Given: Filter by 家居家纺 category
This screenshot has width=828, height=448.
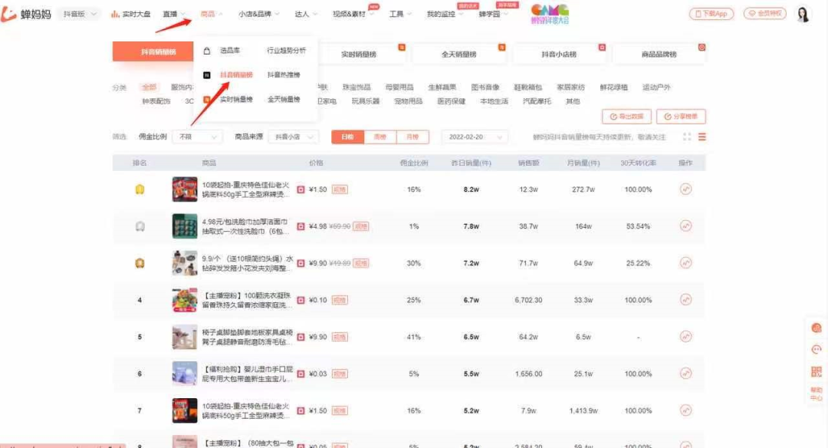Looking at the screenshot, I should 570,87.
